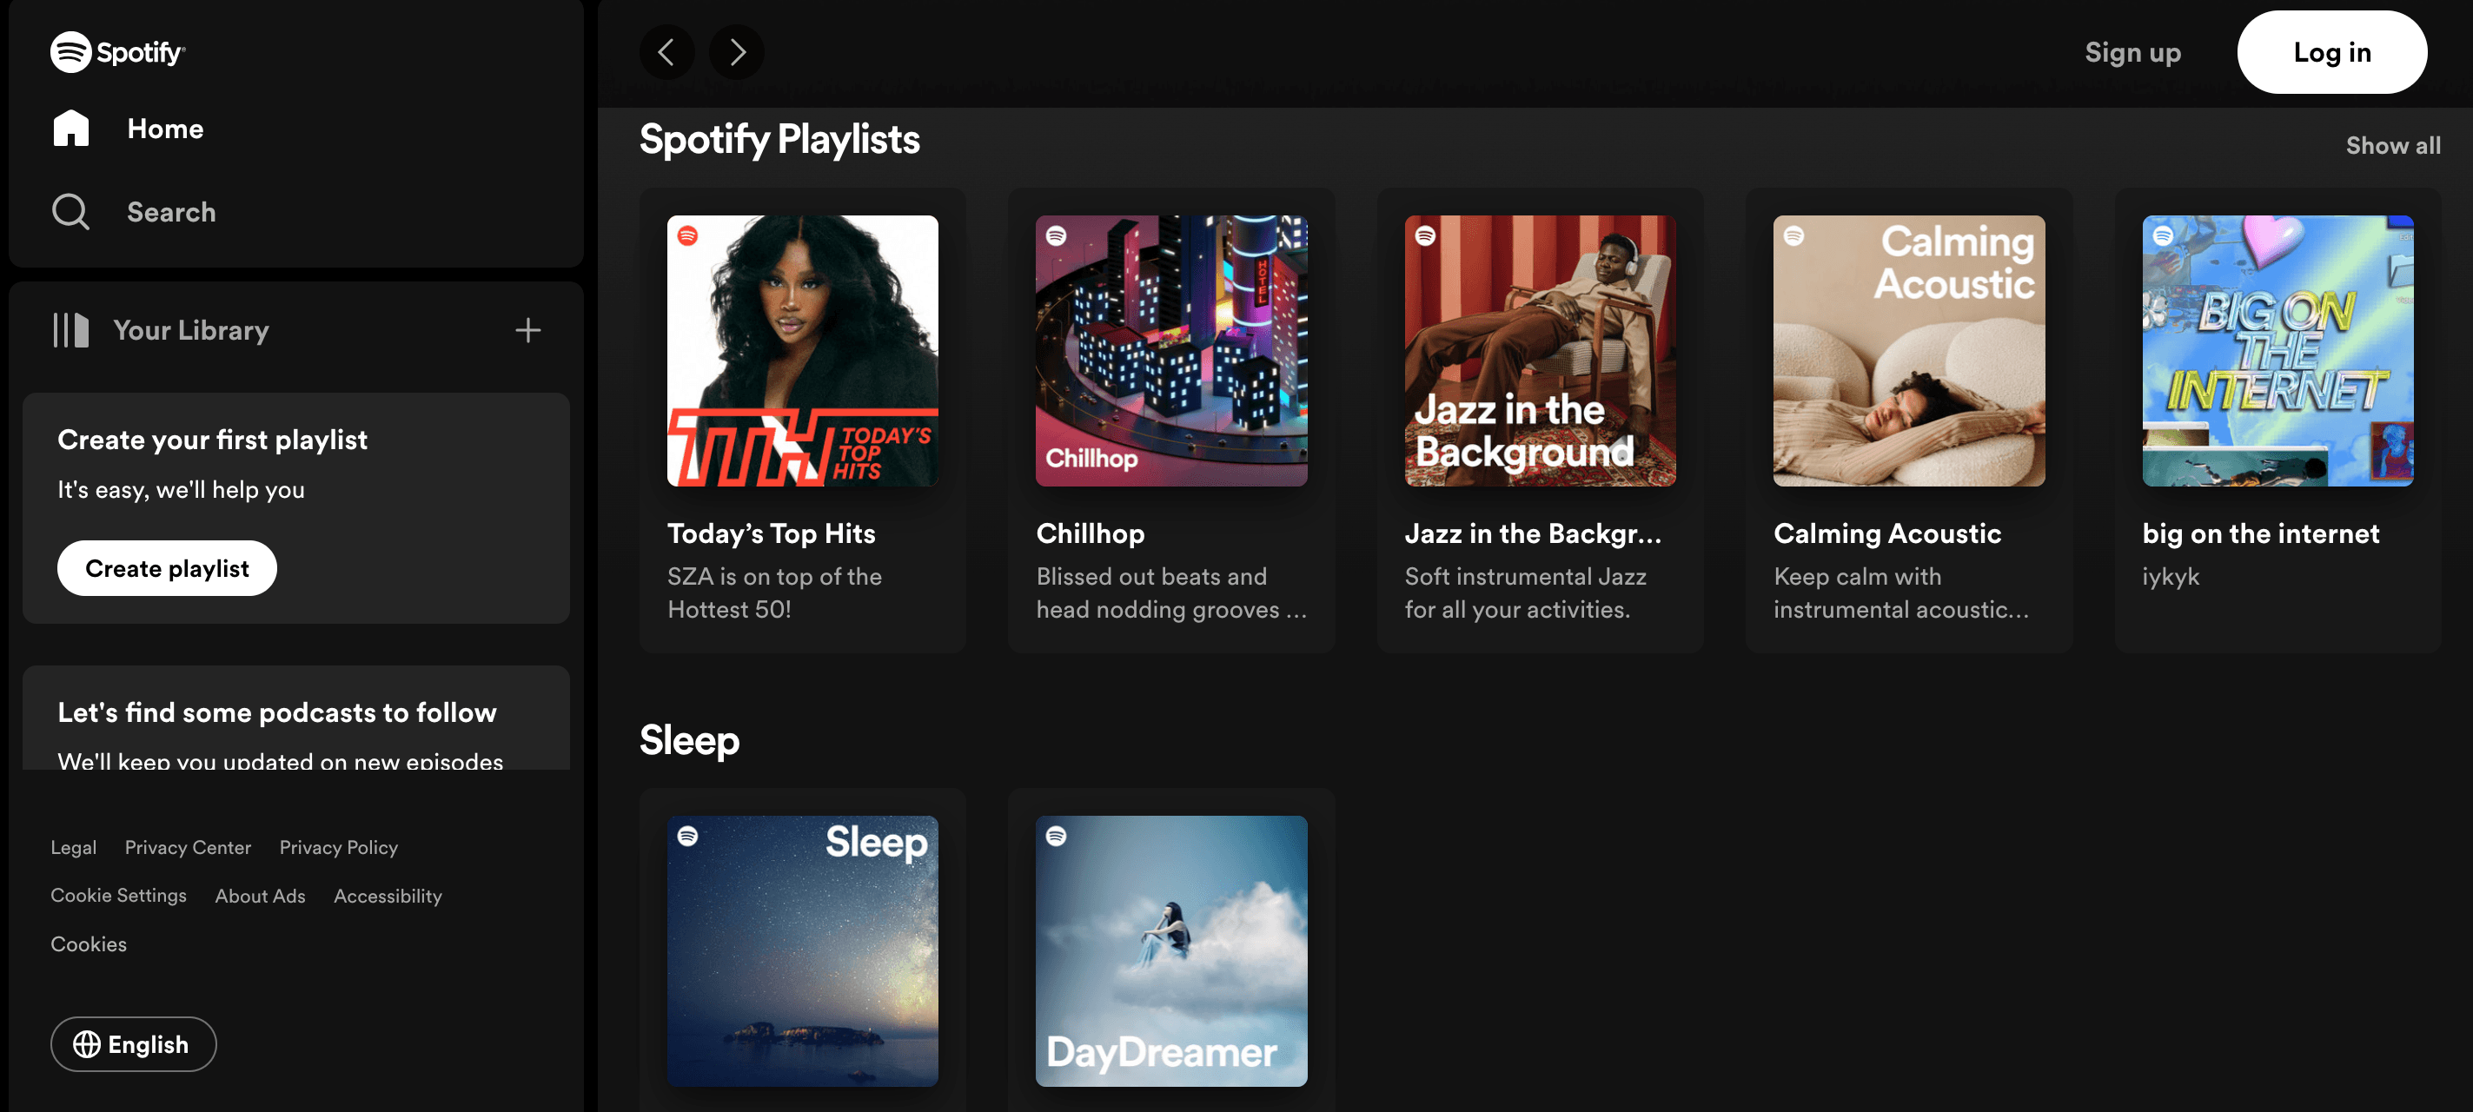Open Cookie Settings in the footer
The image size is (2473, 1112).
tap(119, 895)
